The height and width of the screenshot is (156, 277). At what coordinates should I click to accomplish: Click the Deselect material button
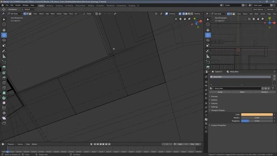(264, 92)
